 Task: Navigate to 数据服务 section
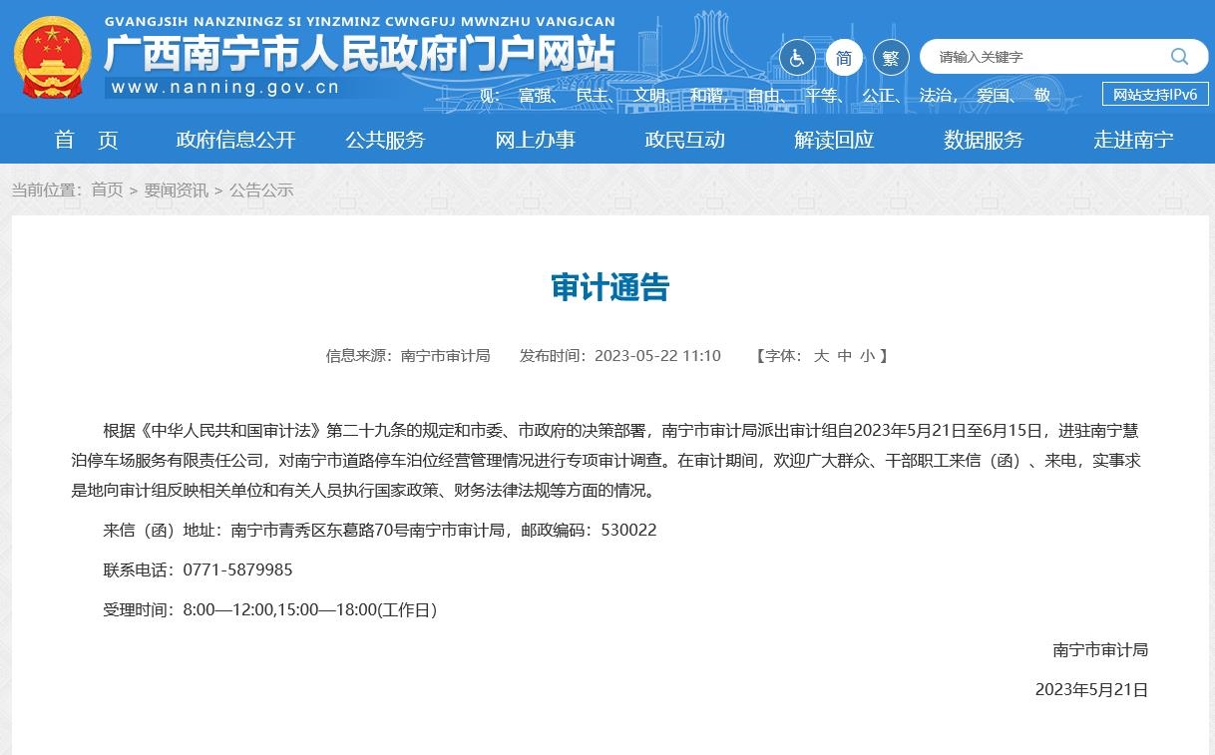tap(984, 140)
